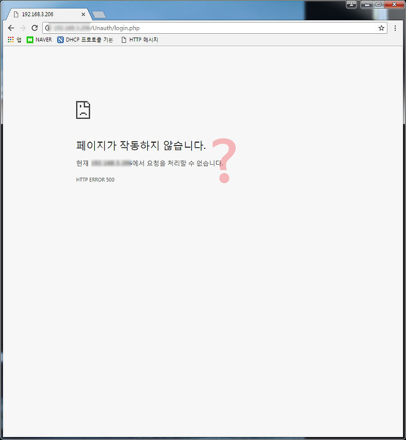Click the NAVER green N favicon
406x440 pixels.
point(30,40)
